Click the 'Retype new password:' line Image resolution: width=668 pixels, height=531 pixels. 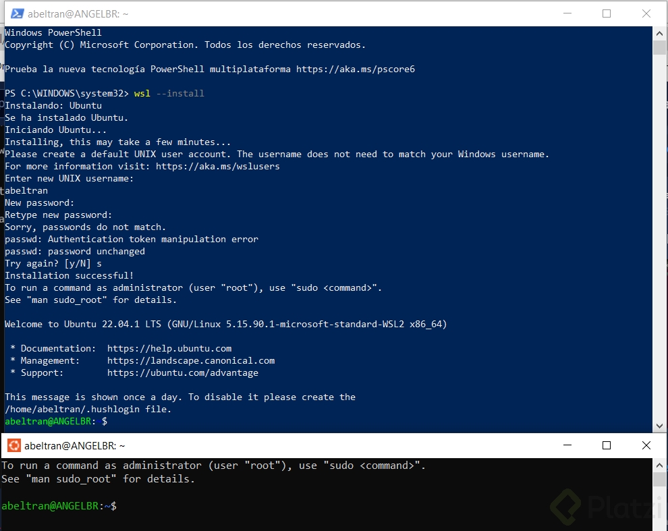click(x=58, y=215)
